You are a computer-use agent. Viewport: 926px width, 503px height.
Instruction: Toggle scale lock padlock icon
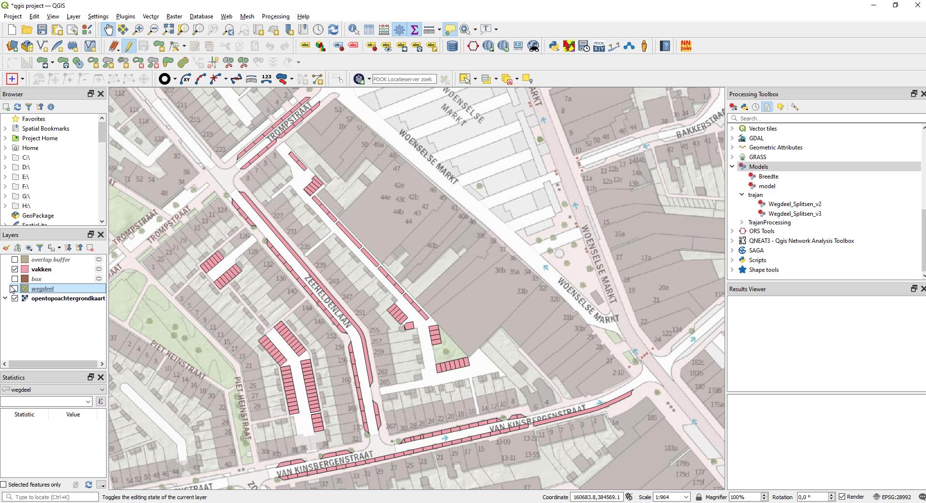pyautogui.click(x=698, y=497)
